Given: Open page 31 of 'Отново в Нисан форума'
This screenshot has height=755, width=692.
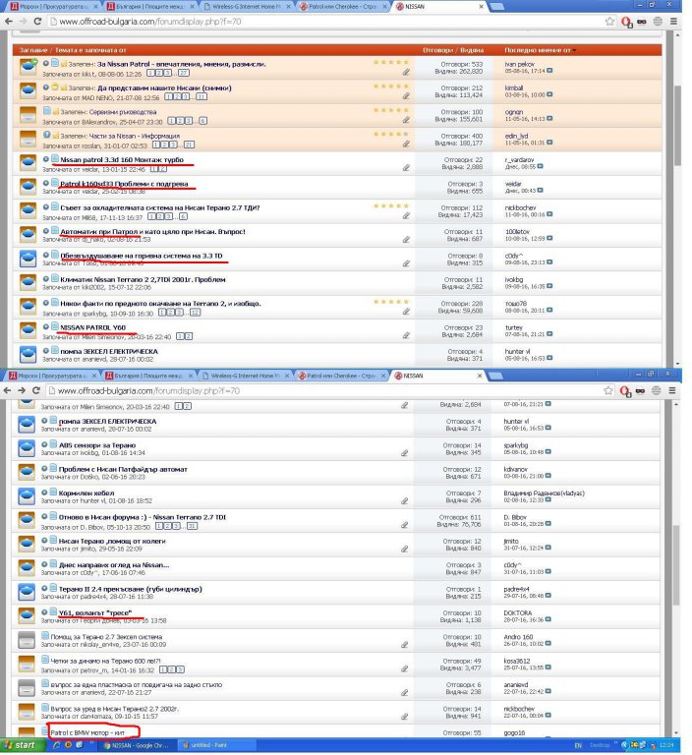Looking at the screenshot, I should click(x=192, y=526).
